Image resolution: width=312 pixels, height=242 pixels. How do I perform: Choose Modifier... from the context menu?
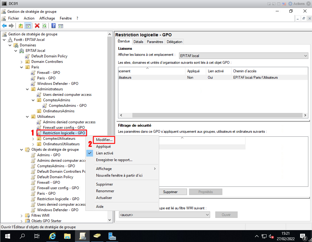click(104, 139)
